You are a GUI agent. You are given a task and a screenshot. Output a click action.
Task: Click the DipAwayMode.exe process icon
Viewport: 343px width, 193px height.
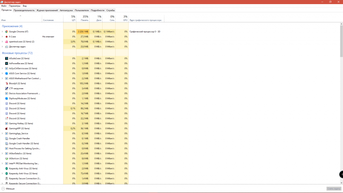[7, 98]
